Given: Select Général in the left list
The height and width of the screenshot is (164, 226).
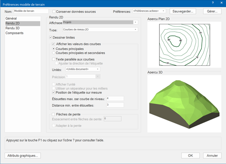Looking at the screenshot, I should point(23,18).
